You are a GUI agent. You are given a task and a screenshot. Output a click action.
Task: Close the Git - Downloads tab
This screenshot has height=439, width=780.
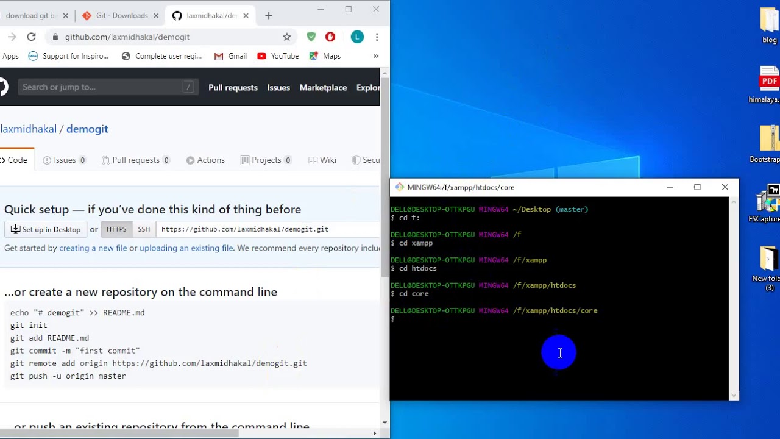click(156, 16)
